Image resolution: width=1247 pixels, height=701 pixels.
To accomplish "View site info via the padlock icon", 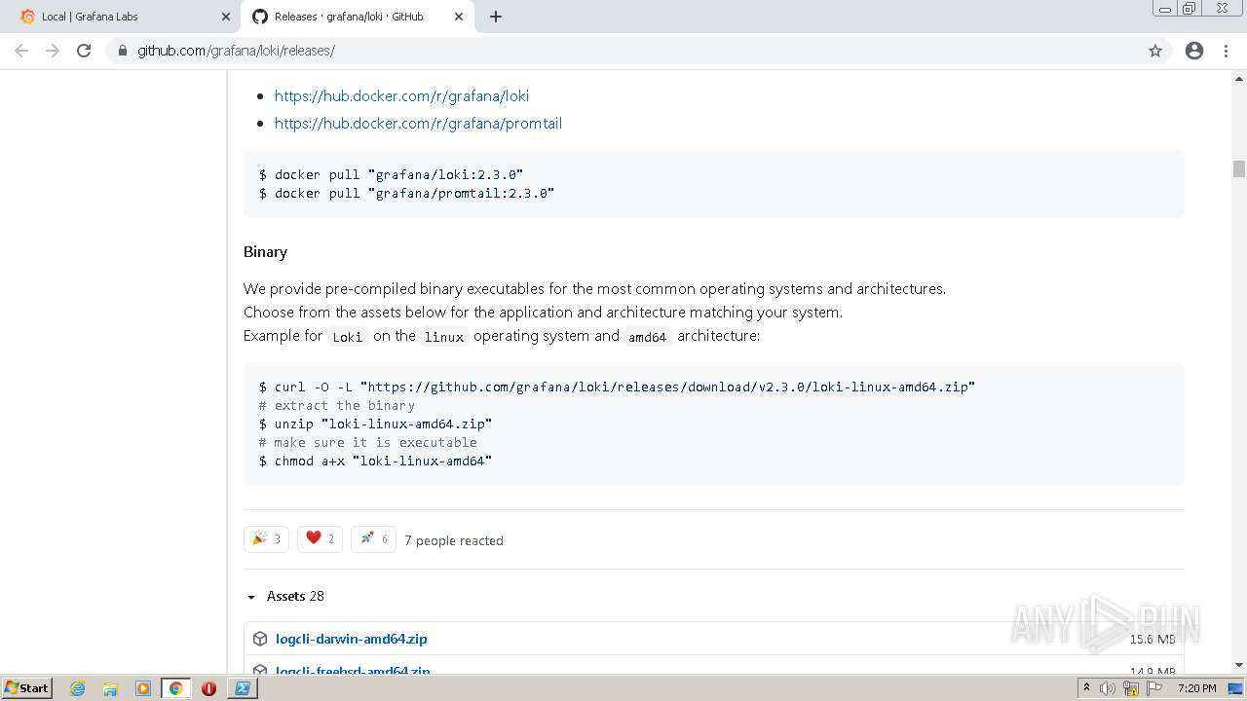I will tap(123, 51).
